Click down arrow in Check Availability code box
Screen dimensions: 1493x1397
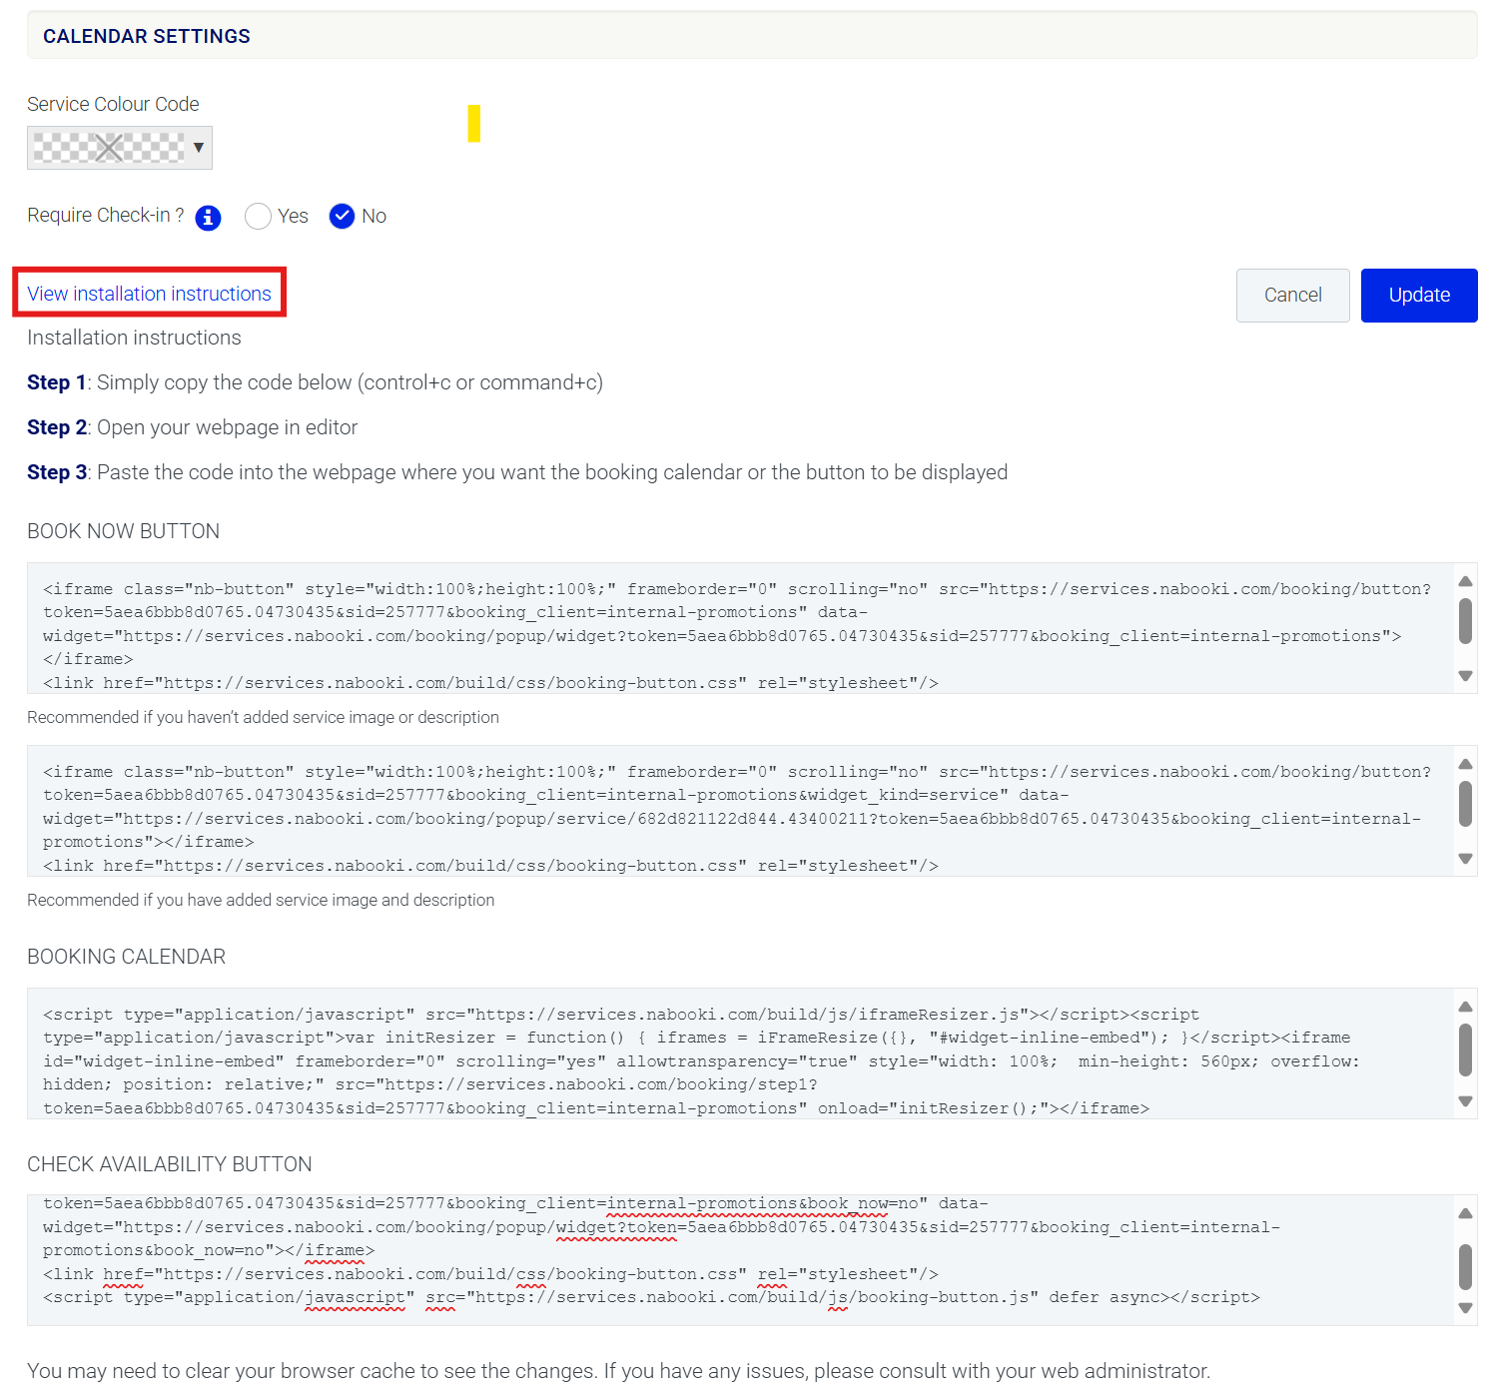1465,1308
